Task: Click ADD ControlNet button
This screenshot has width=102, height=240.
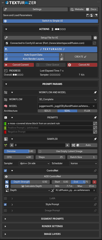Action: [51, 177]
